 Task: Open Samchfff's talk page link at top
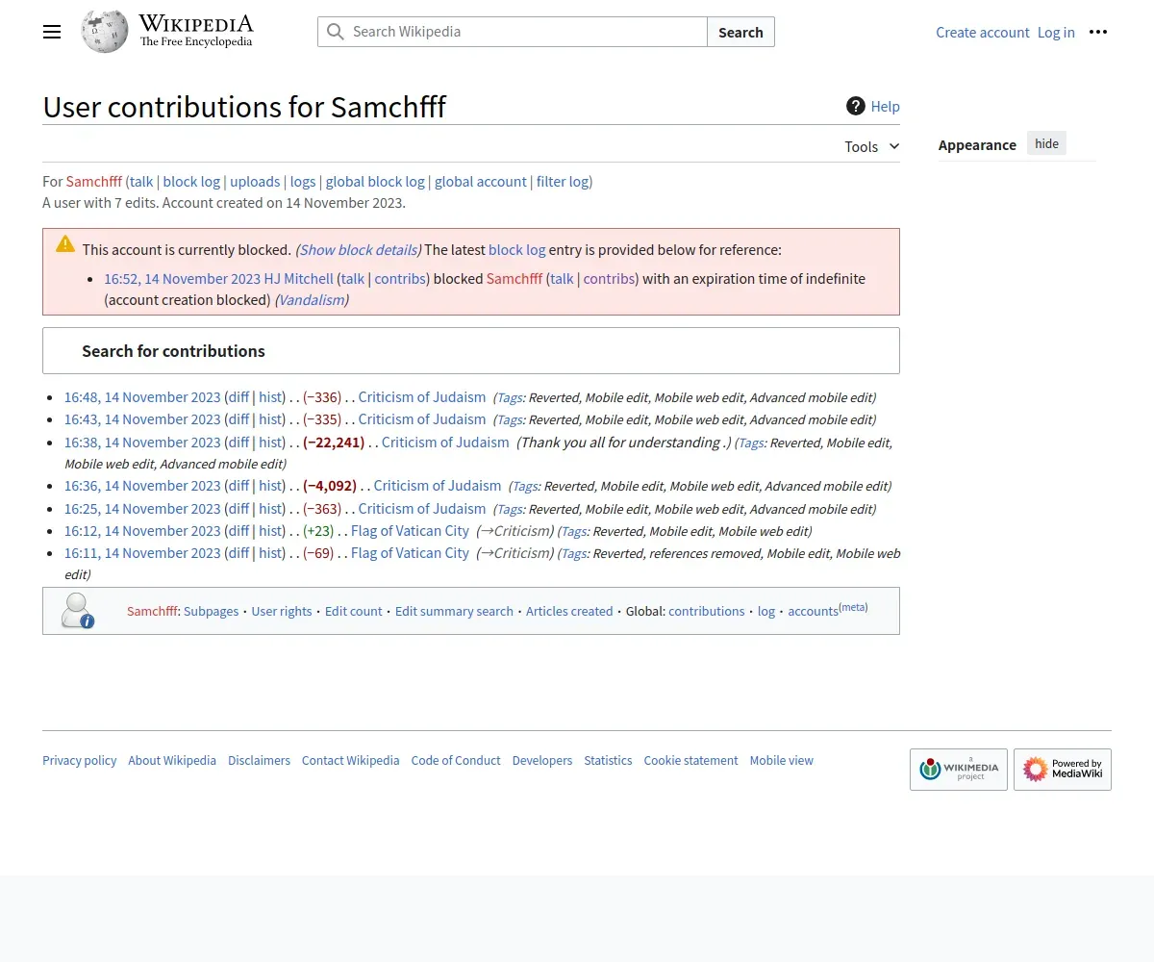click(x=141, y=181)
